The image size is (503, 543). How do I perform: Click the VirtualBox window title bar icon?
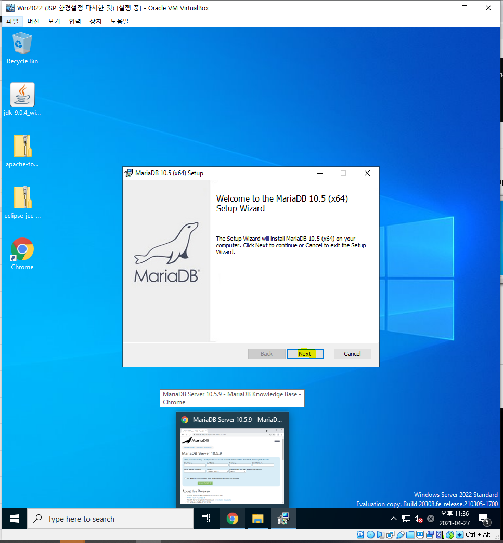(10, 8)
